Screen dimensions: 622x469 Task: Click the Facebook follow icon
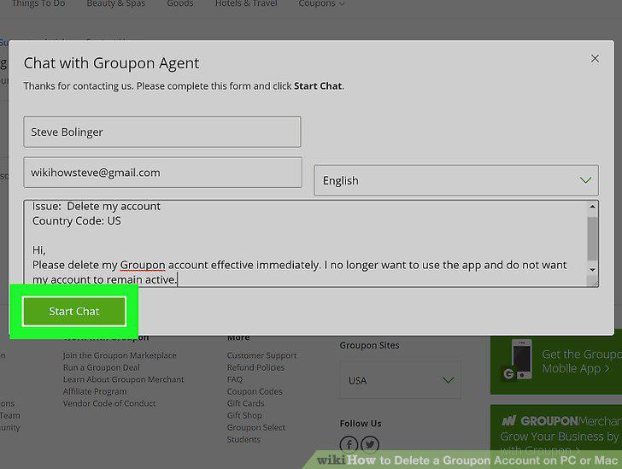click(349, 445)
